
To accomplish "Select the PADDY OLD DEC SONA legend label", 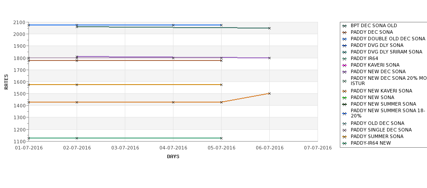I will click(378, 123).
